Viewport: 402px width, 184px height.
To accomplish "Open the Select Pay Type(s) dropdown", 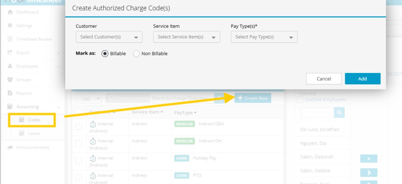I will click(x=264, y=37).
